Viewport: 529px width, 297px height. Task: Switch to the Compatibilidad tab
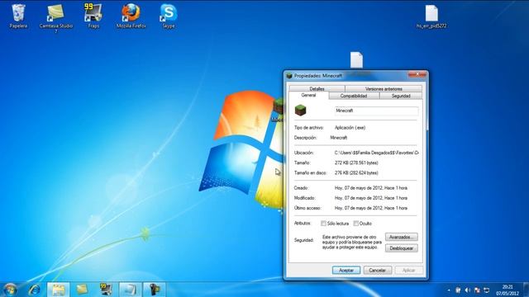tap(354, 96)
